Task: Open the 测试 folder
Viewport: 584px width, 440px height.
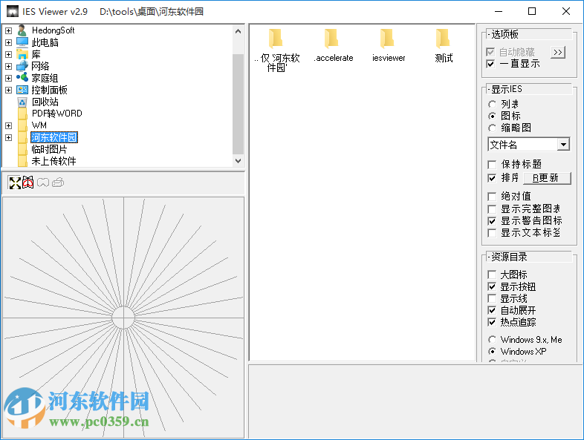Action: (x=443, y=39)
